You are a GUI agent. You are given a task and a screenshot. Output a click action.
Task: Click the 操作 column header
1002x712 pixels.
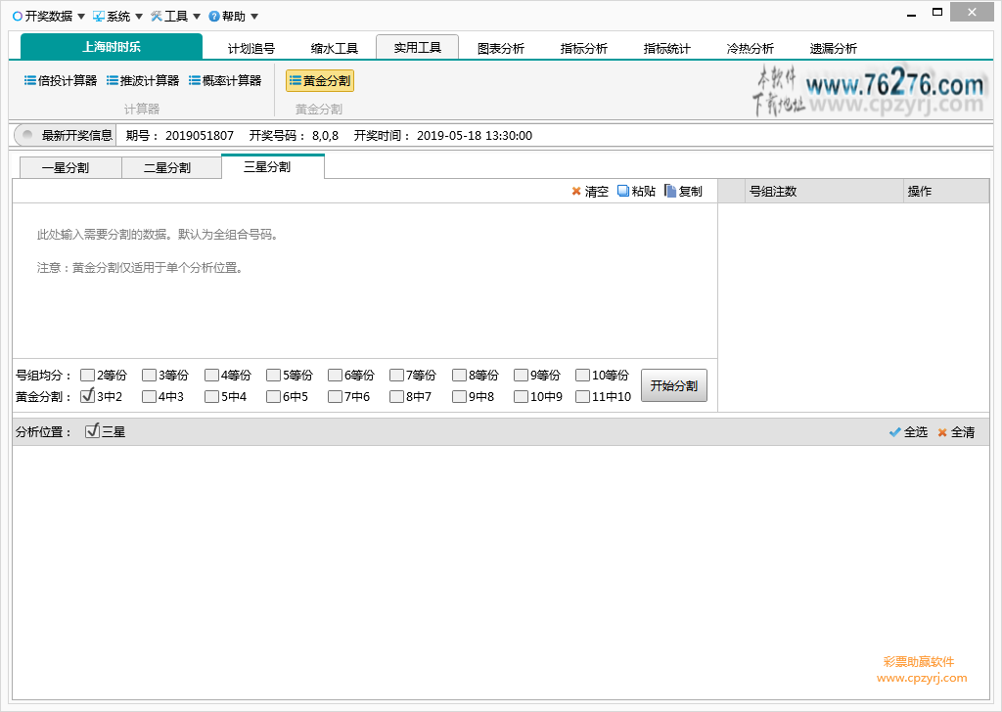(x=946, y=191)
